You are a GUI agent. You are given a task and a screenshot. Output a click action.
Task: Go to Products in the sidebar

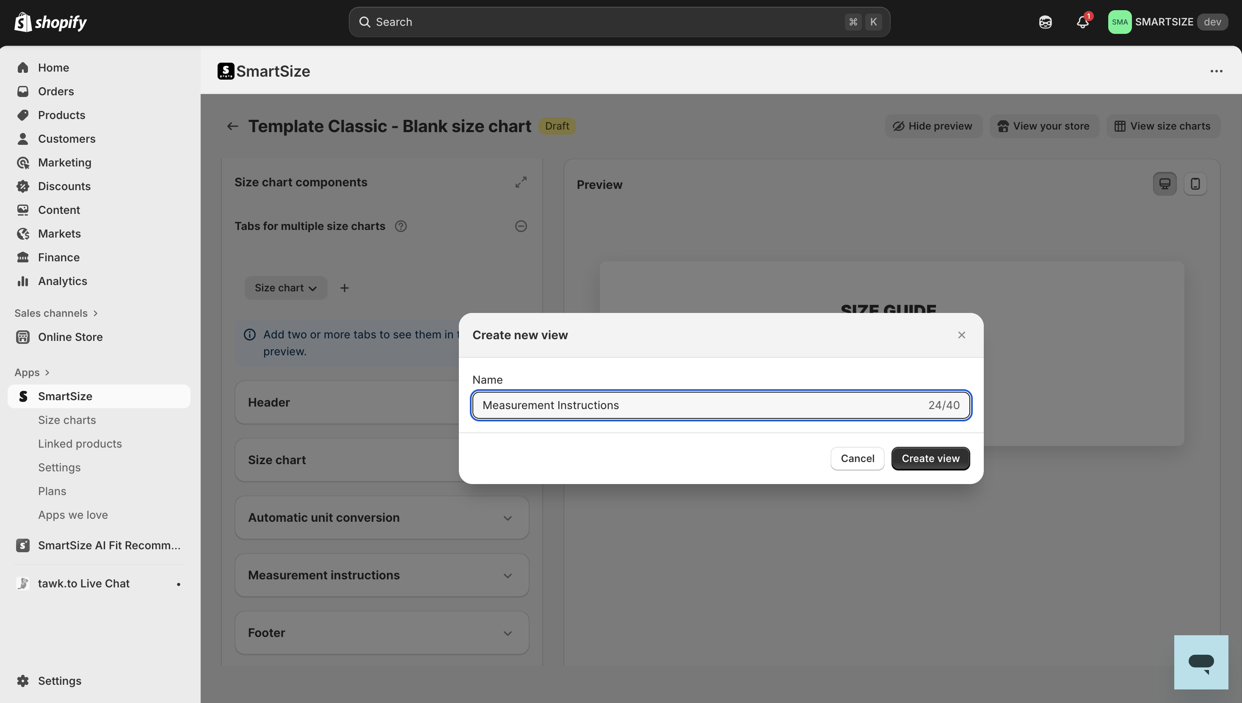tap(61, 115)
